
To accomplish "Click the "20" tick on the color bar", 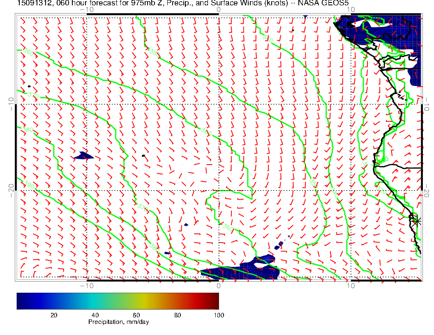I will tap(54, 315).
